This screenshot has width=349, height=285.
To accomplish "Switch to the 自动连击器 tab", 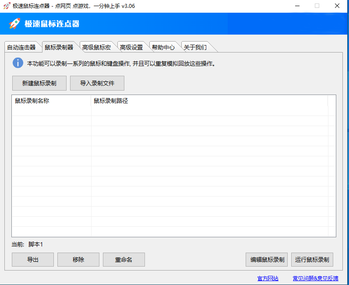I will tap(21, 47).
